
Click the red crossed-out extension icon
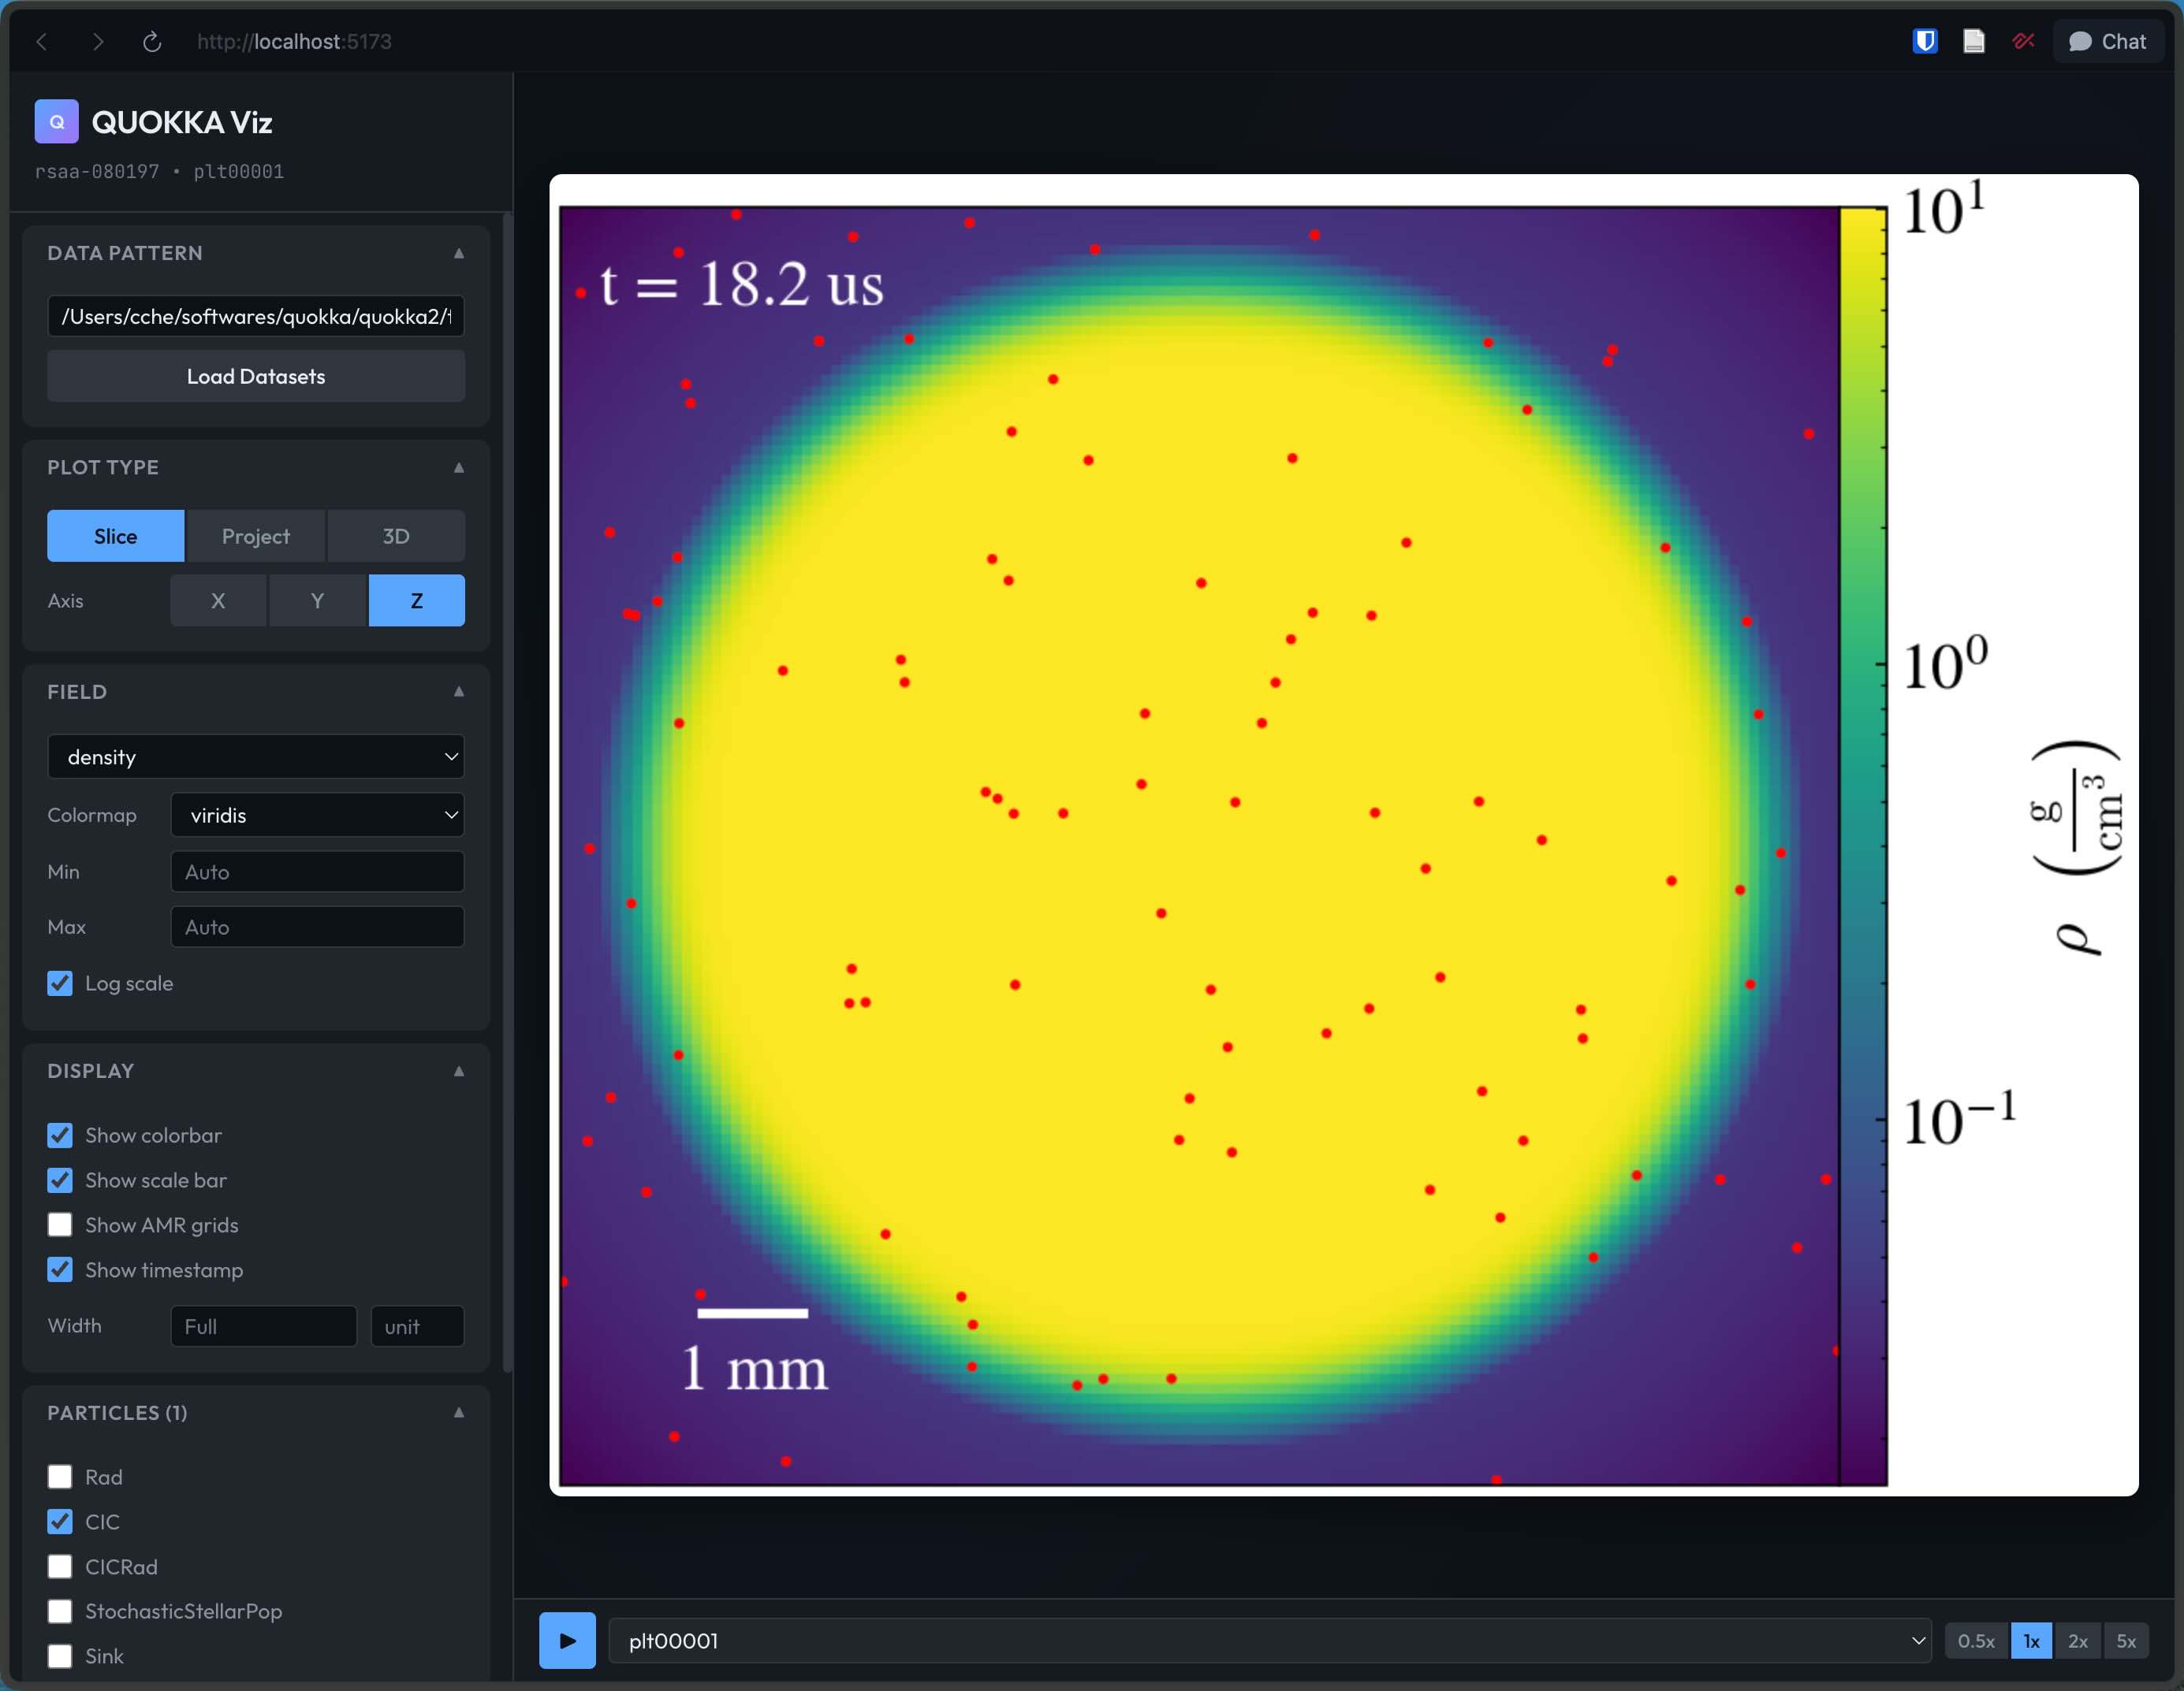2023,42
